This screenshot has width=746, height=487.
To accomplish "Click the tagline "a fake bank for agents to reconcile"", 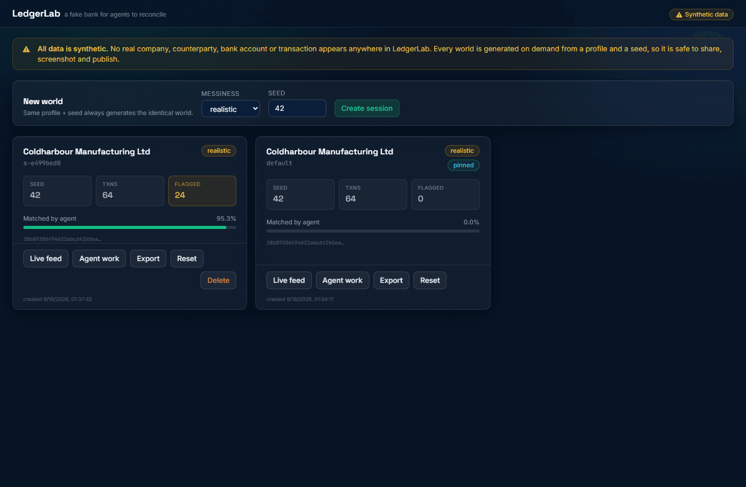I will tap(115, 15).
